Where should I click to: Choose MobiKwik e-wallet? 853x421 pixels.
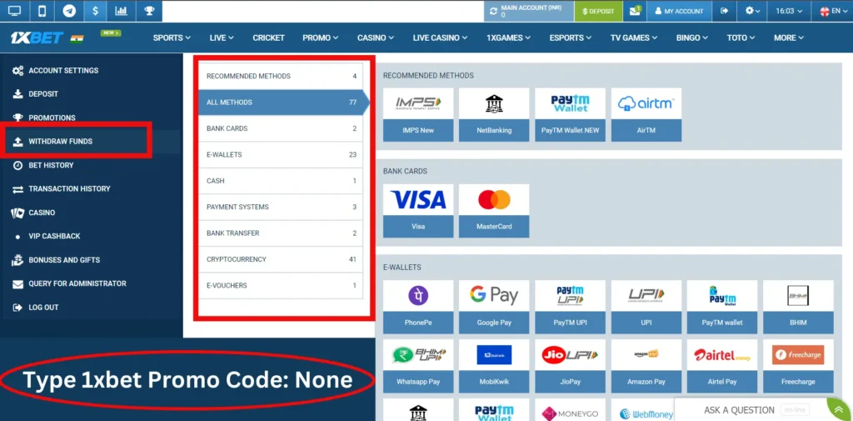(x=494, y=366)
